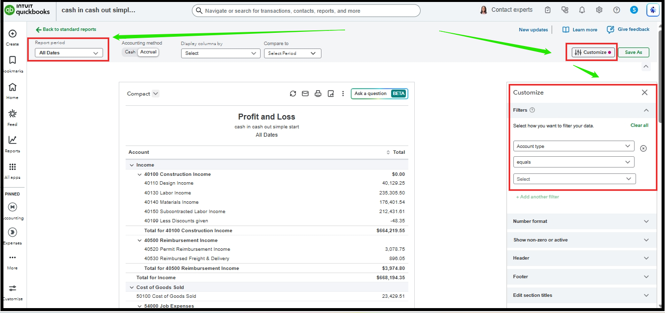The height and width of the screenshot is (313, 665).
Task: Open settings gear icon
Action: click(x=599, y=10)
